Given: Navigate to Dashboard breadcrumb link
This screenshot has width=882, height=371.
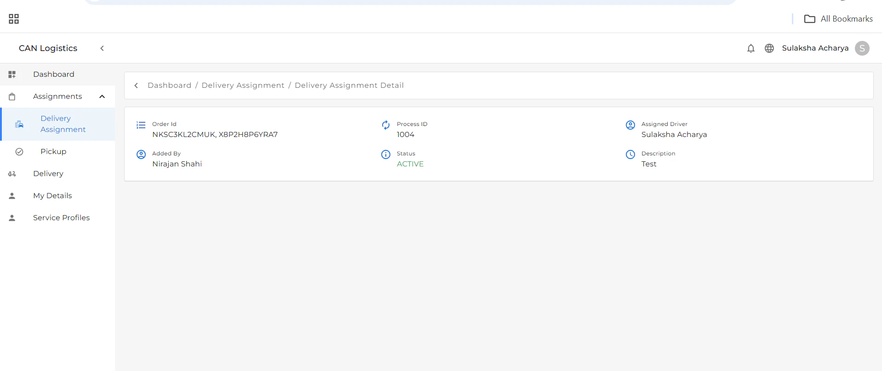Looking at the screenshot, I should 169,86.
